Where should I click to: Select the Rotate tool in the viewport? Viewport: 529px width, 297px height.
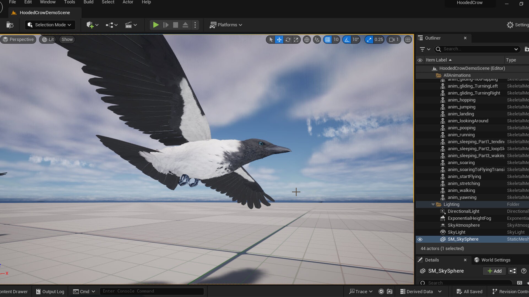tap(288, 40)
